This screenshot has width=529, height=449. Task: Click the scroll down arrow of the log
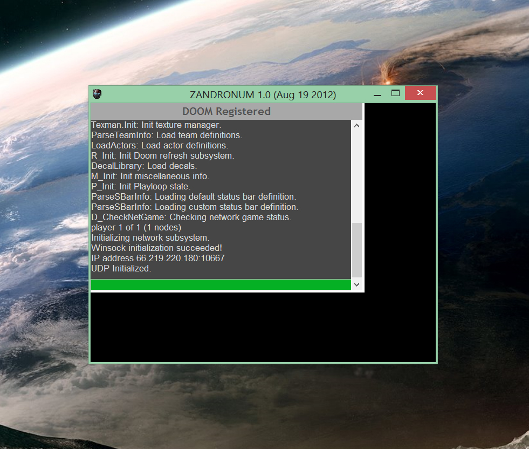(356, 284)
